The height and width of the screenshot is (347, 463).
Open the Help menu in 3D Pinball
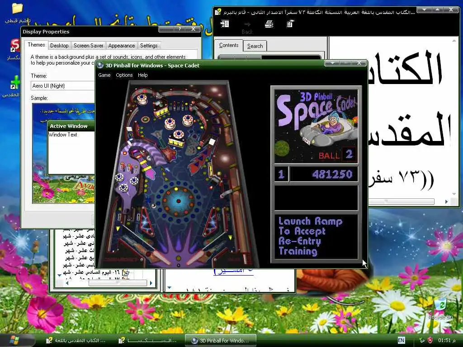click(142, 75)
